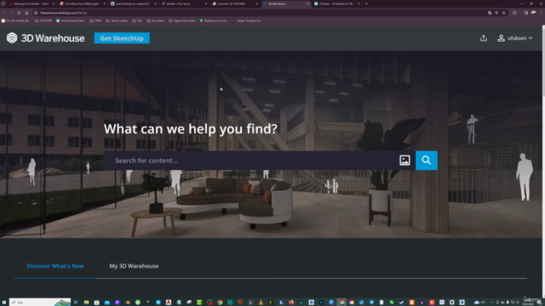Switch to Discover What's New tab
Image resolution: width=545 pixels, height=306 pixels.
tap(55, 266)
